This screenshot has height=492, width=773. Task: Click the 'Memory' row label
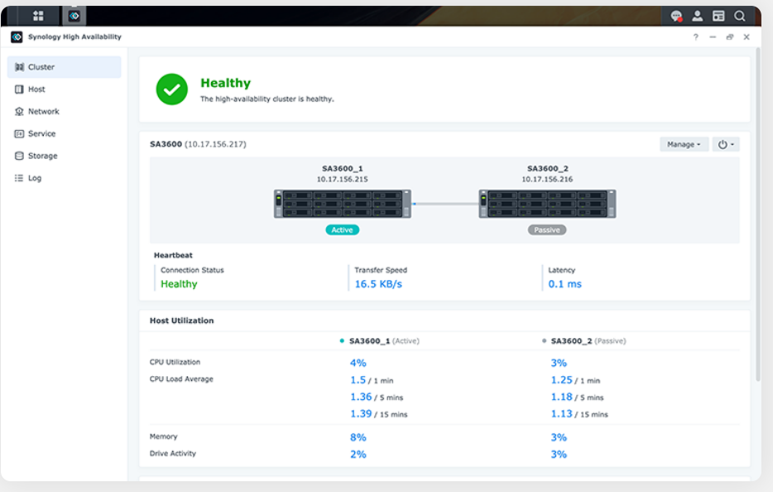[x=163, y=437]
